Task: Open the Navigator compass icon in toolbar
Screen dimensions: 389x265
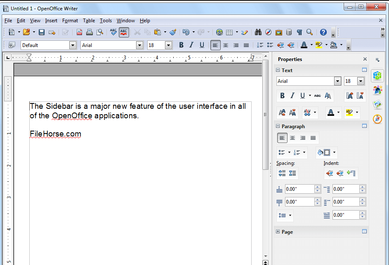Action: (x=268, y=32)
